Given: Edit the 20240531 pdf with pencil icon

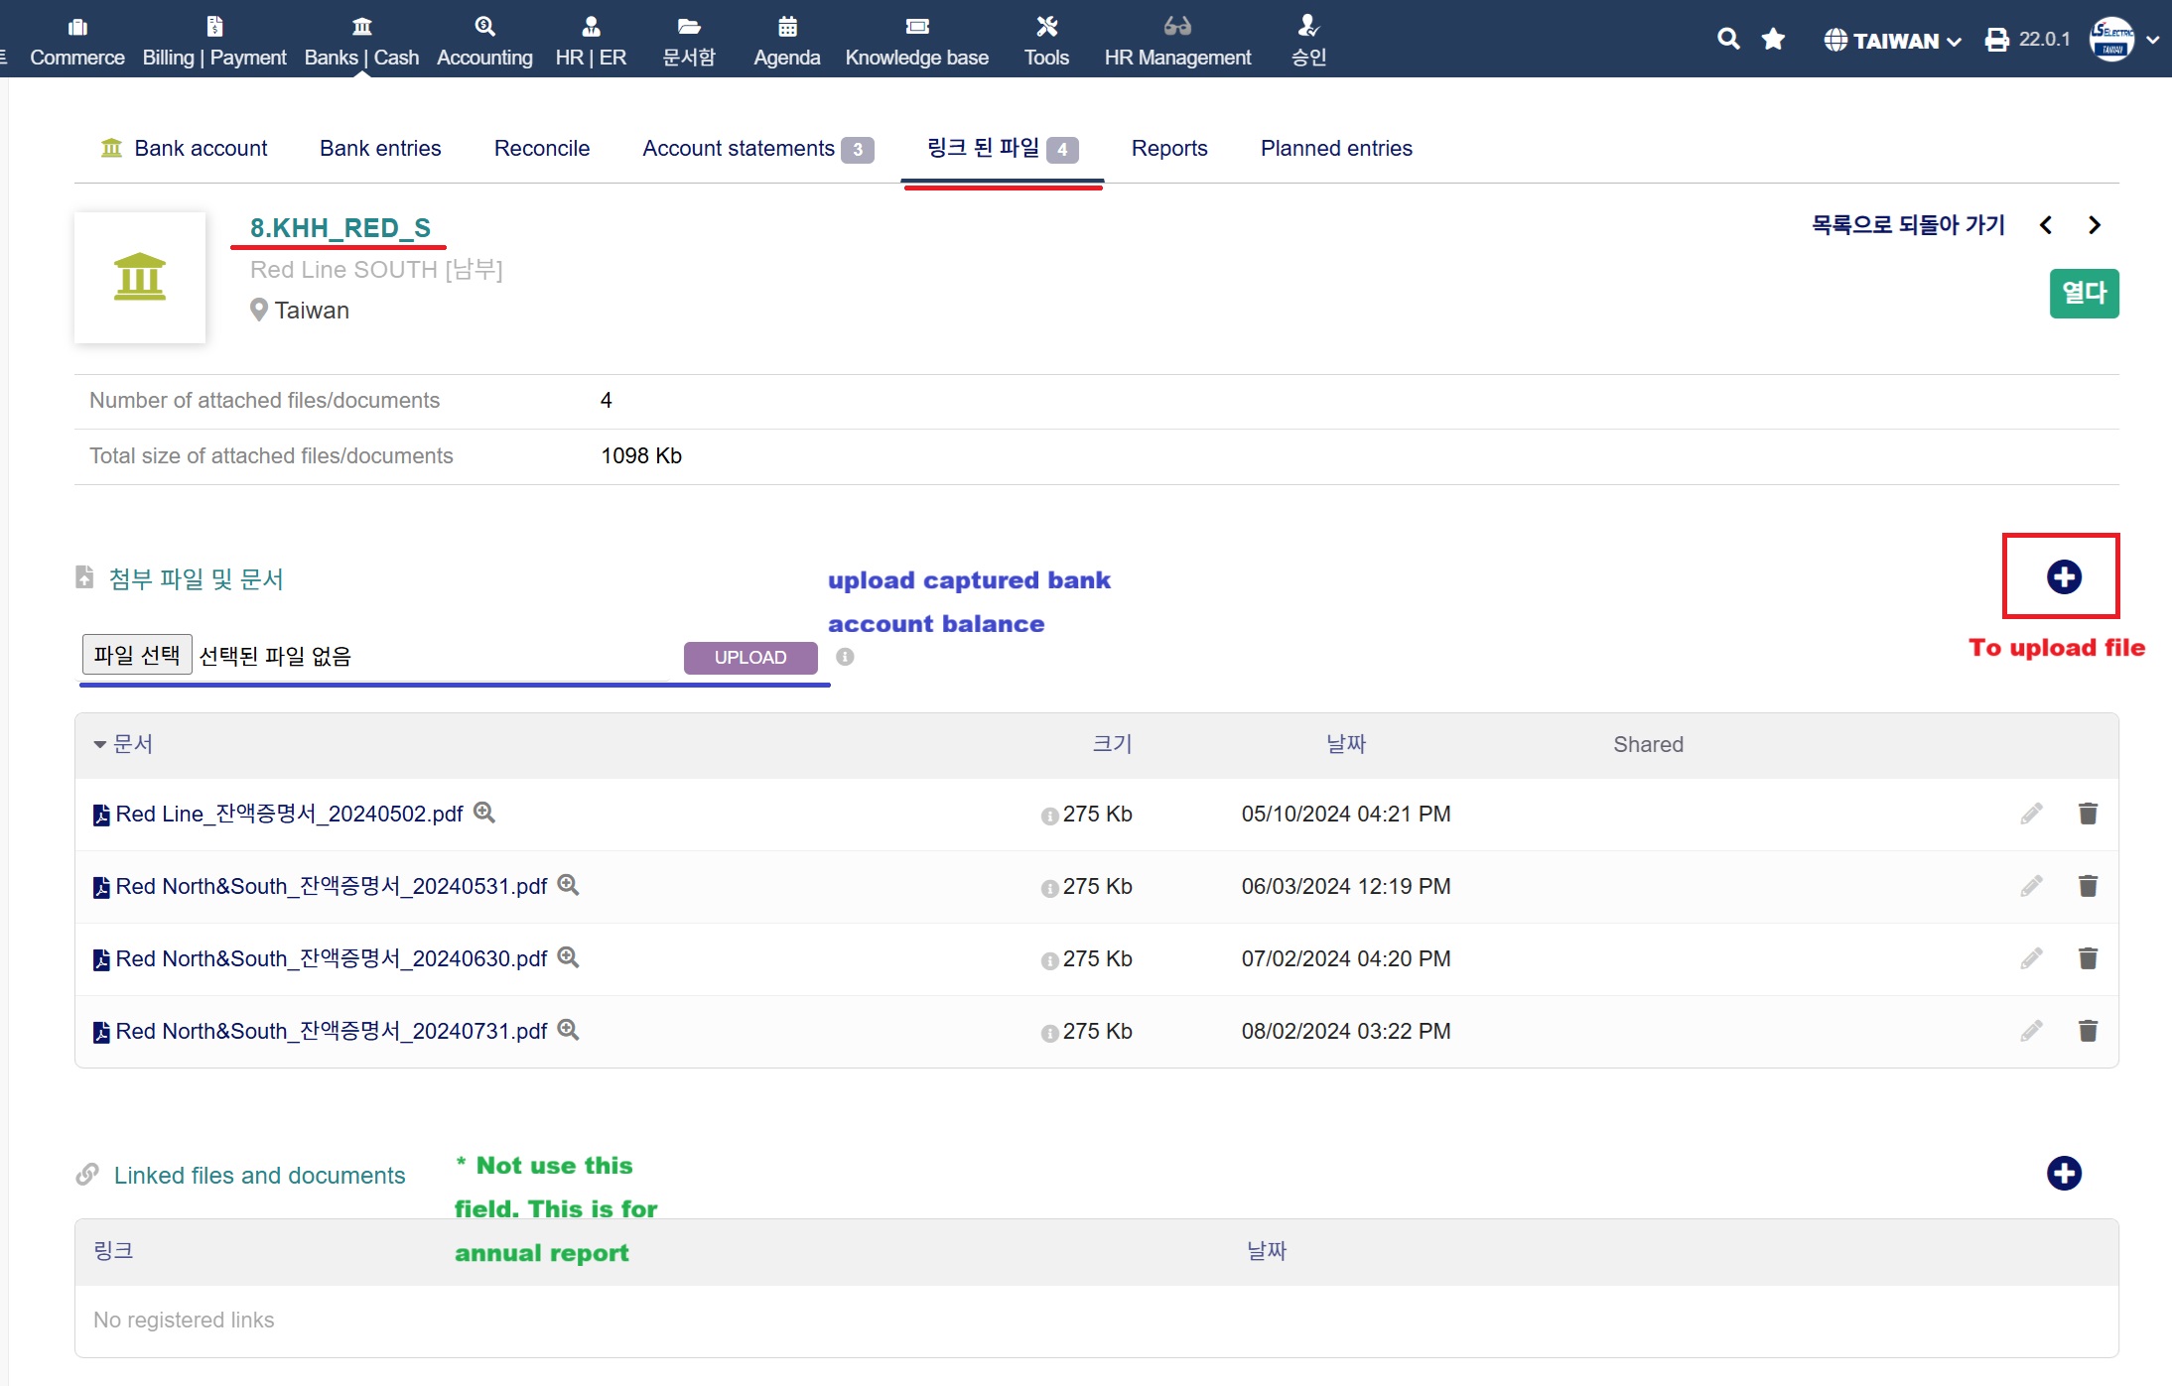Looking at the screenshot, I should click(x=2031, y=886).
